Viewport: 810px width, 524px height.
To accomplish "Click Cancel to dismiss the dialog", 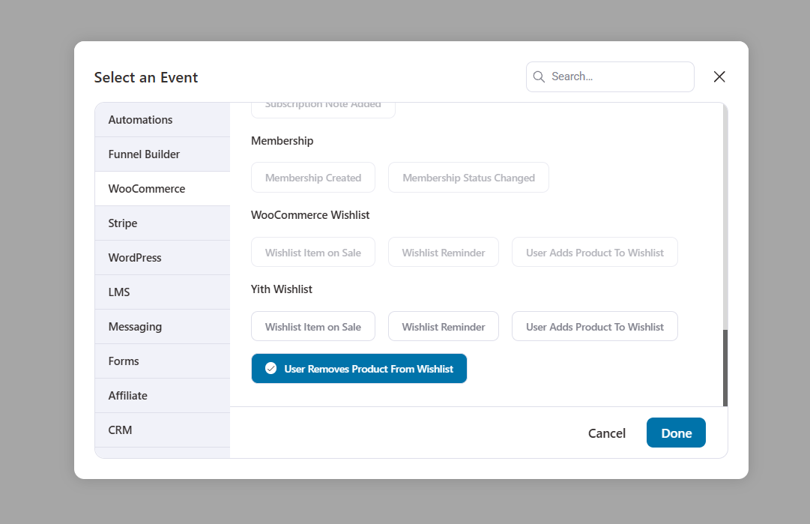I will tap(606, 433).
